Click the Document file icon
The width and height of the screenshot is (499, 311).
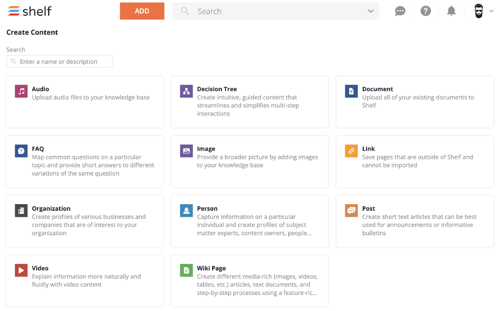coord(351,91)
